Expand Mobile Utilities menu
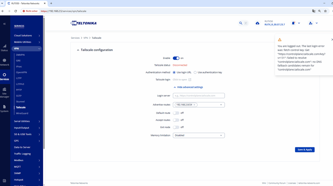 pos(27,42)
